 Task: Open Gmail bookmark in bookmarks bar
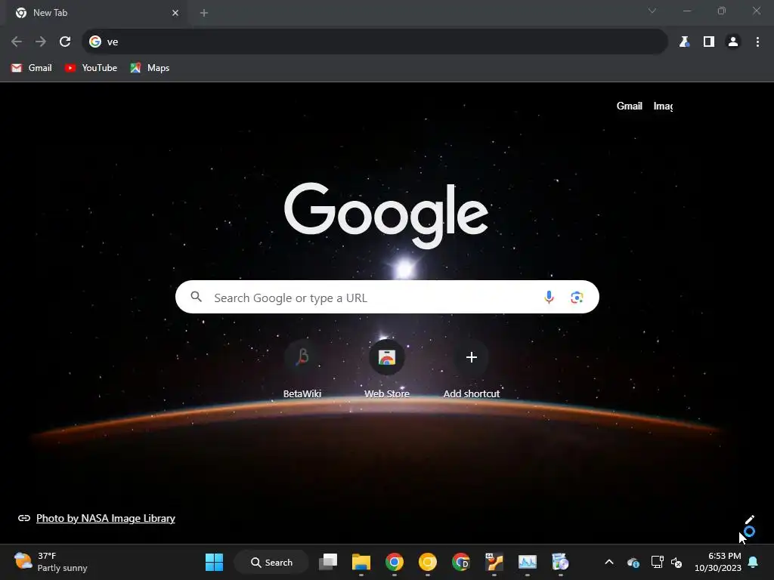click(x=32, y=68)
